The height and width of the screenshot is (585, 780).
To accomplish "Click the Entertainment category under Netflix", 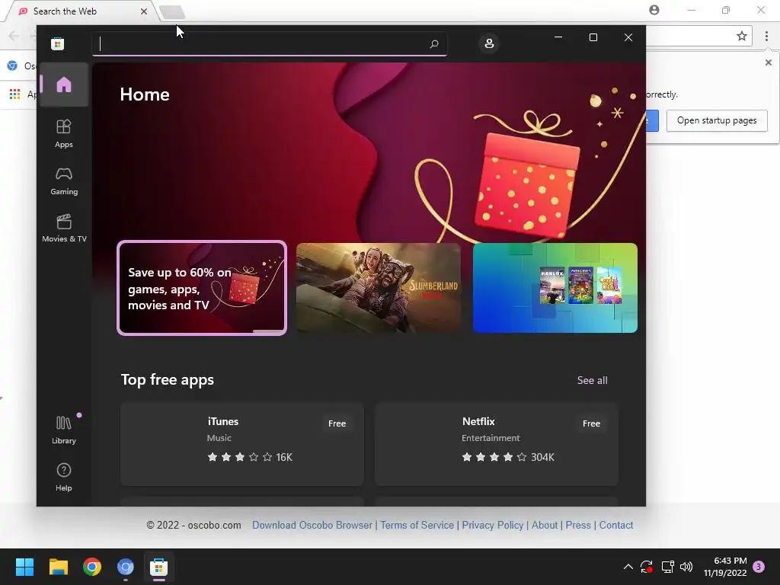I will click(x=491, y=438).
